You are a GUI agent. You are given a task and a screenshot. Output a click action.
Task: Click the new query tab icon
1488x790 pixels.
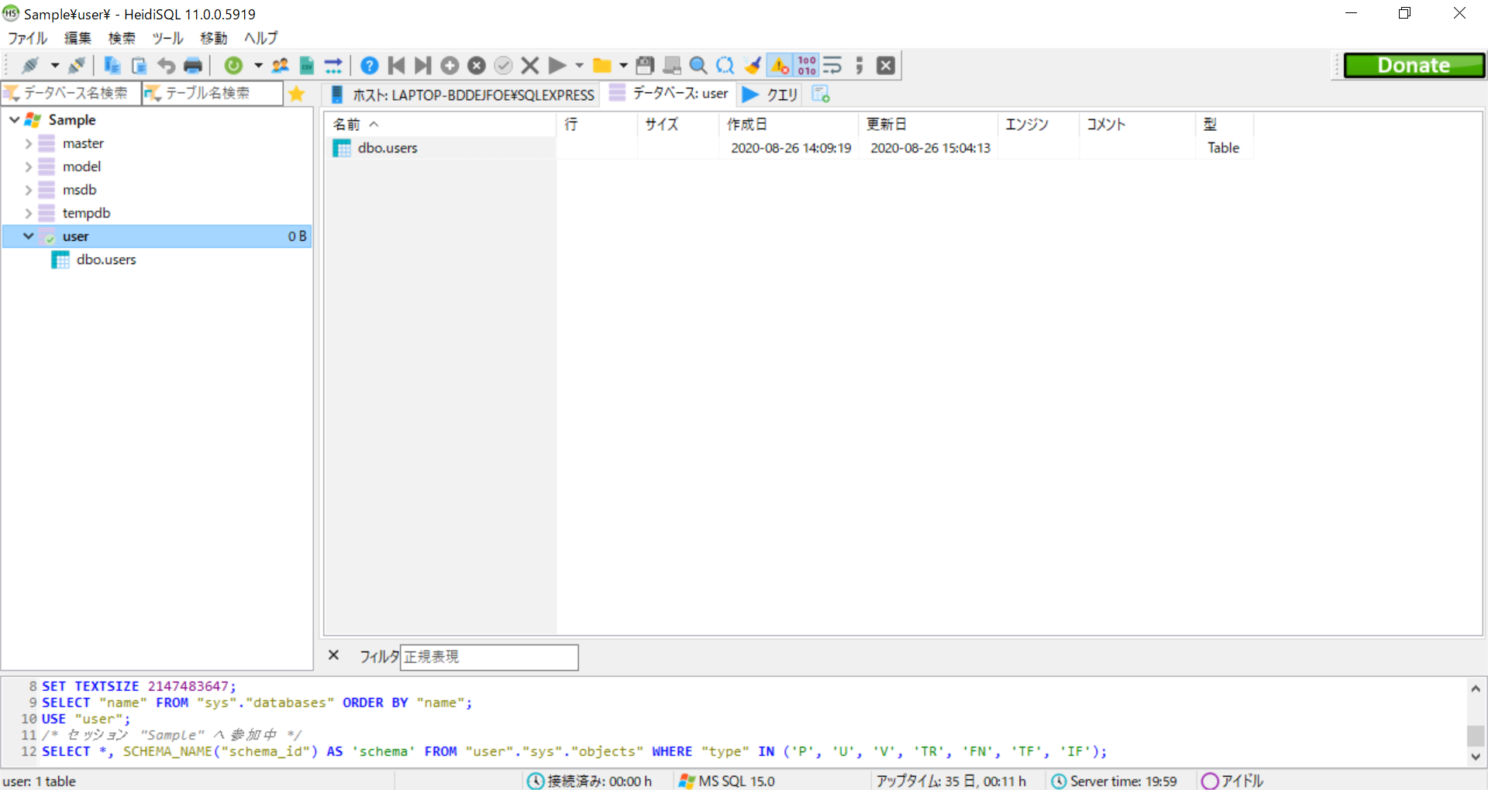click(x=821, y=94)
